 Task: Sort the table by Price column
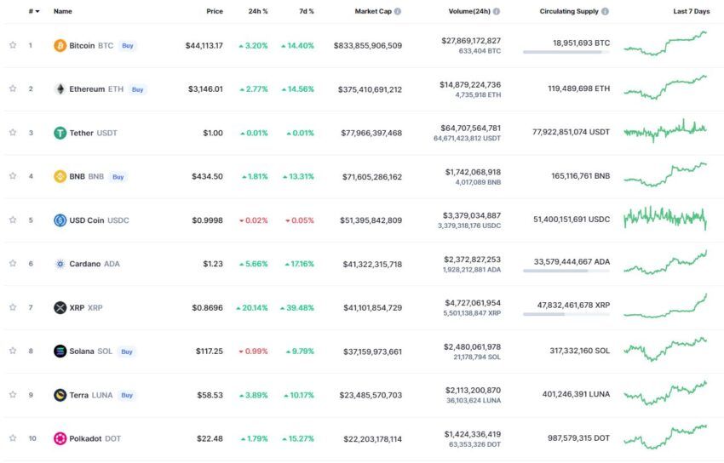point(215,11)
